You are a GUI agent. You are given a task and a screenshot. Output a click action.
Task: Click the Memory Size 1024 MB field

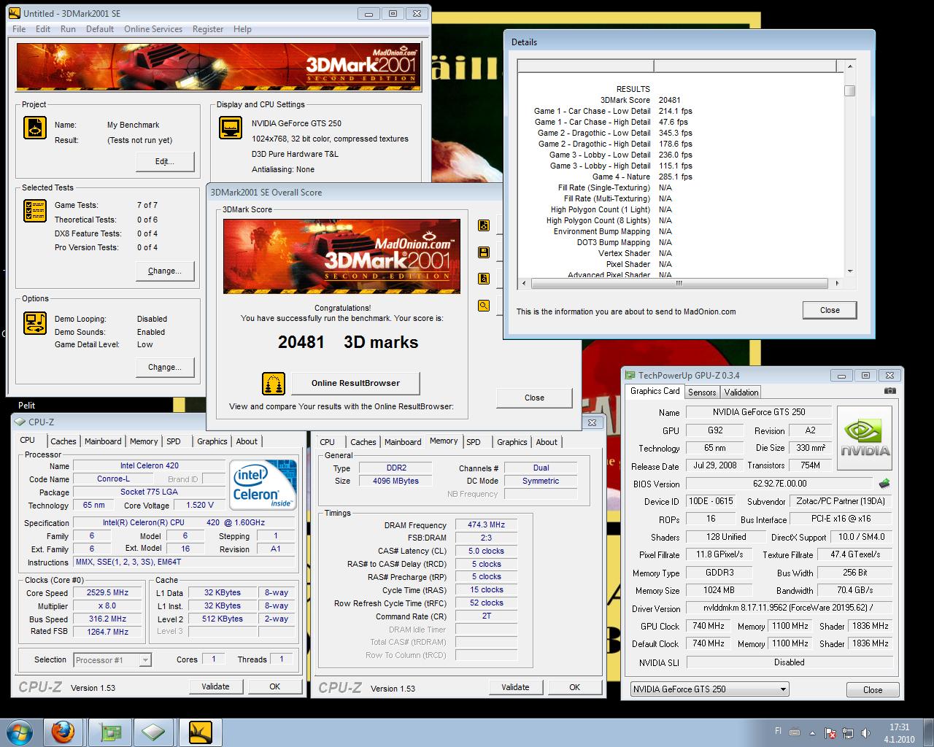tap(719, 590)
